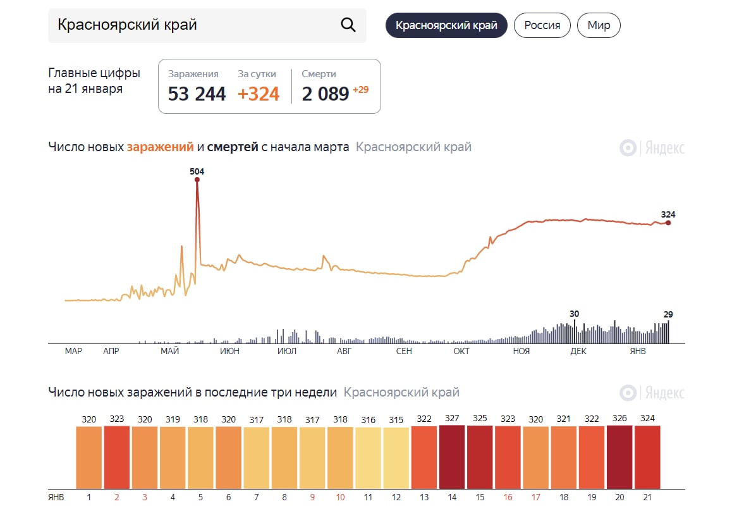Switch to the Мир tab
The image size is (756, 511).
(x=599, y=25)
